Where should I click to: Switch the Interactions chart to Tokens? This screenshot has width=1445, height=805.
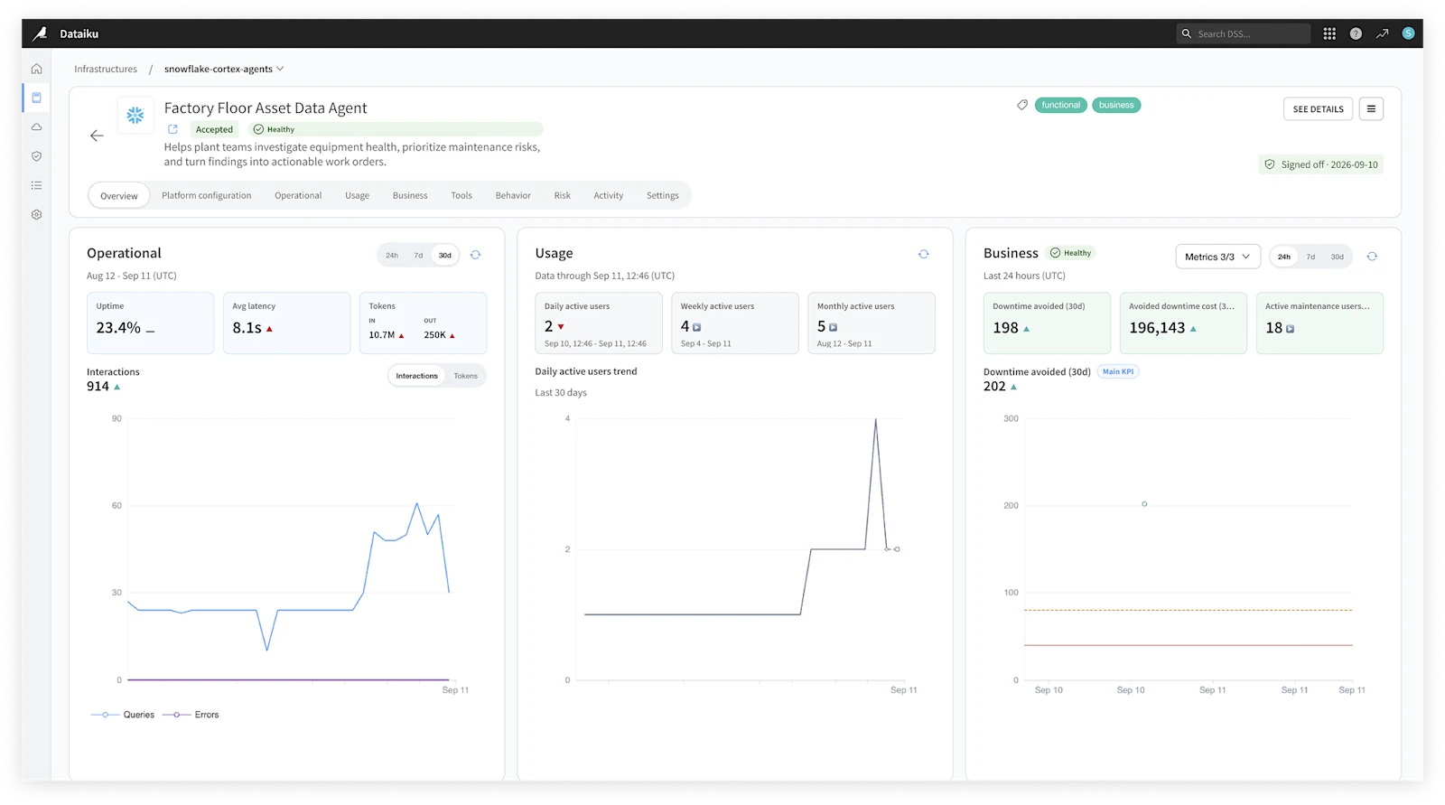pos(466,376)
